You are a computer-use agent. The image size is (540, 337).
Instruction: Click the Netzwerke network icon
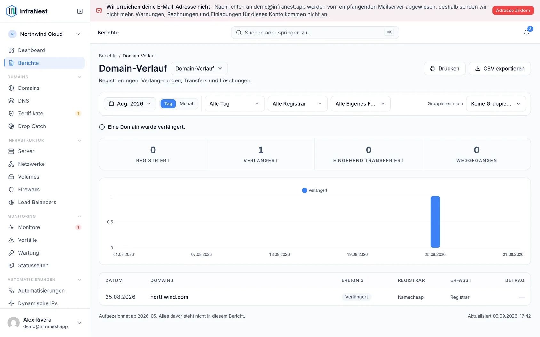click(11, 164)
